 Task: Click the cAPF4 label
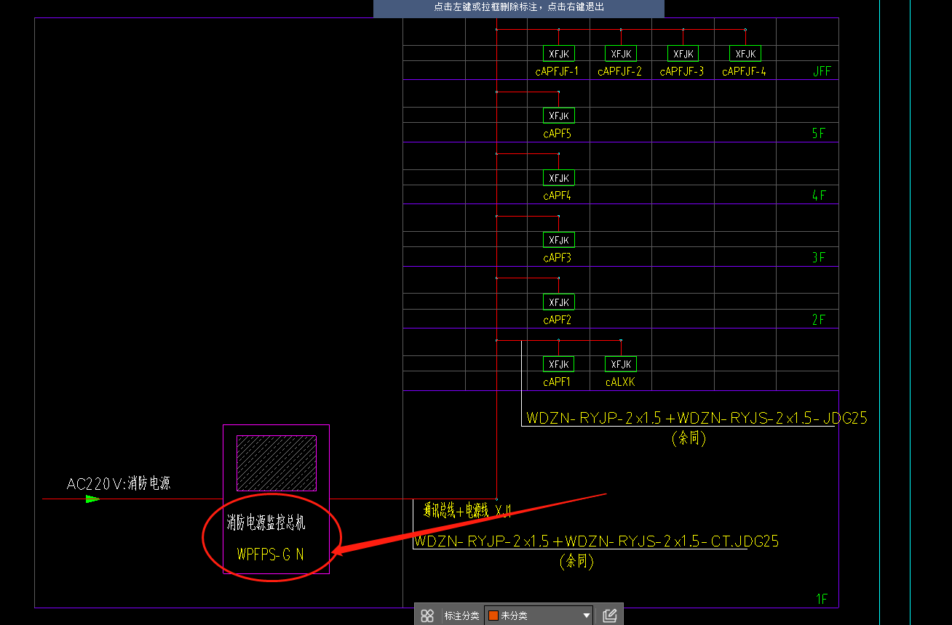(558, 195)
